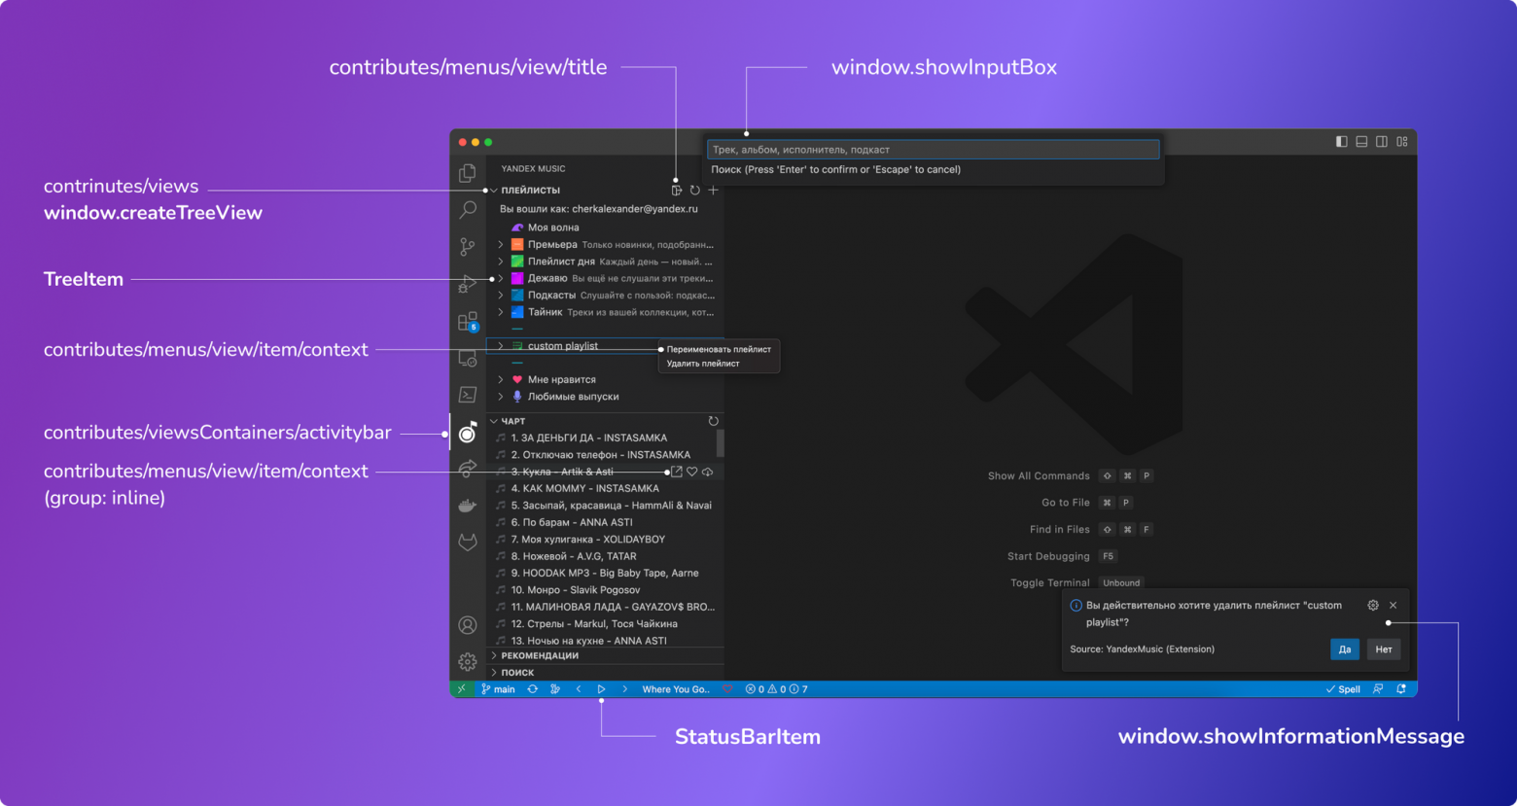Refresh the ПЛЕЙЛИСТЫ view

[x=695, y=191]
